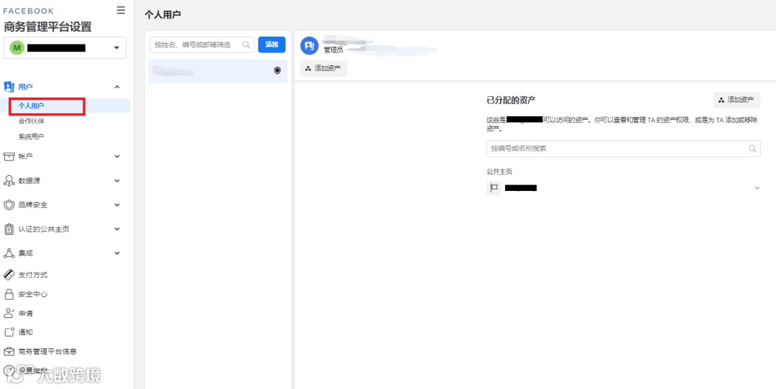Click the 商务管理平台信息 briefcase icon
The image size is (776, 389).
[9, 352]
